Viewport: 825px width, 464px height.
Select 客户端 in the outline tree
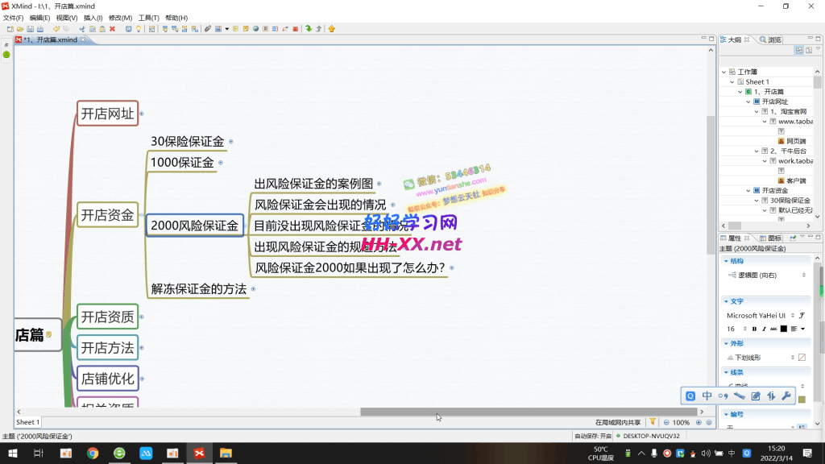[792, 181]
